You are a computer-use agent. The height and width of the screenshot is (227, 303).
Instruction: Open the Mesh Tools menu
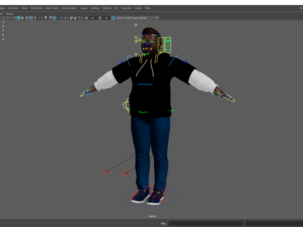(x=52, y=8)
